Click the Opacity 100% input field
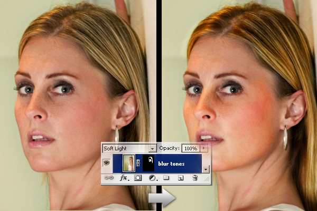 click(191, 148)
